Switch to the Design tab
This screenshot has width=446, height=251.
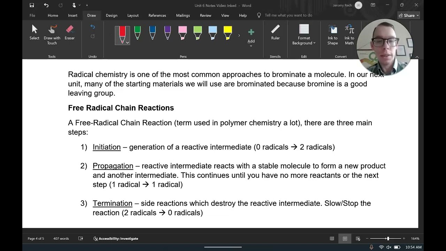point(111,15)
